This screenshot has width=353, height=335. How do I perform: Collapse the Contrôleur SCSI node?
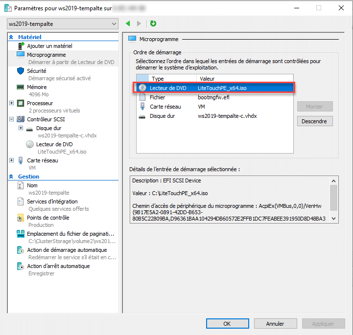point(12,119)
